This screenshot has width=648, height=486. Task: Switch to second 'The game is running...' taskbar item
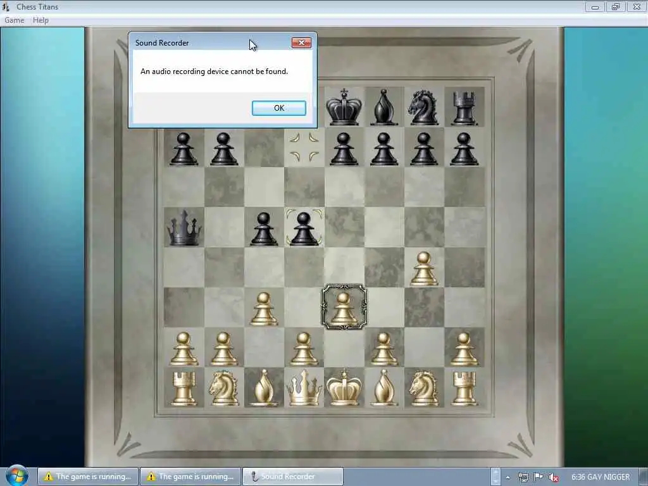coord(190,477)
